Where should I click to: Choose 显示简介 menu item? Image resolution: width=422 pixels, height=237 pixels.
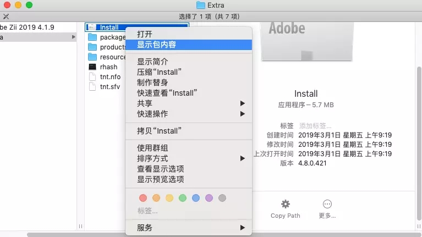(x=189, y=62)
